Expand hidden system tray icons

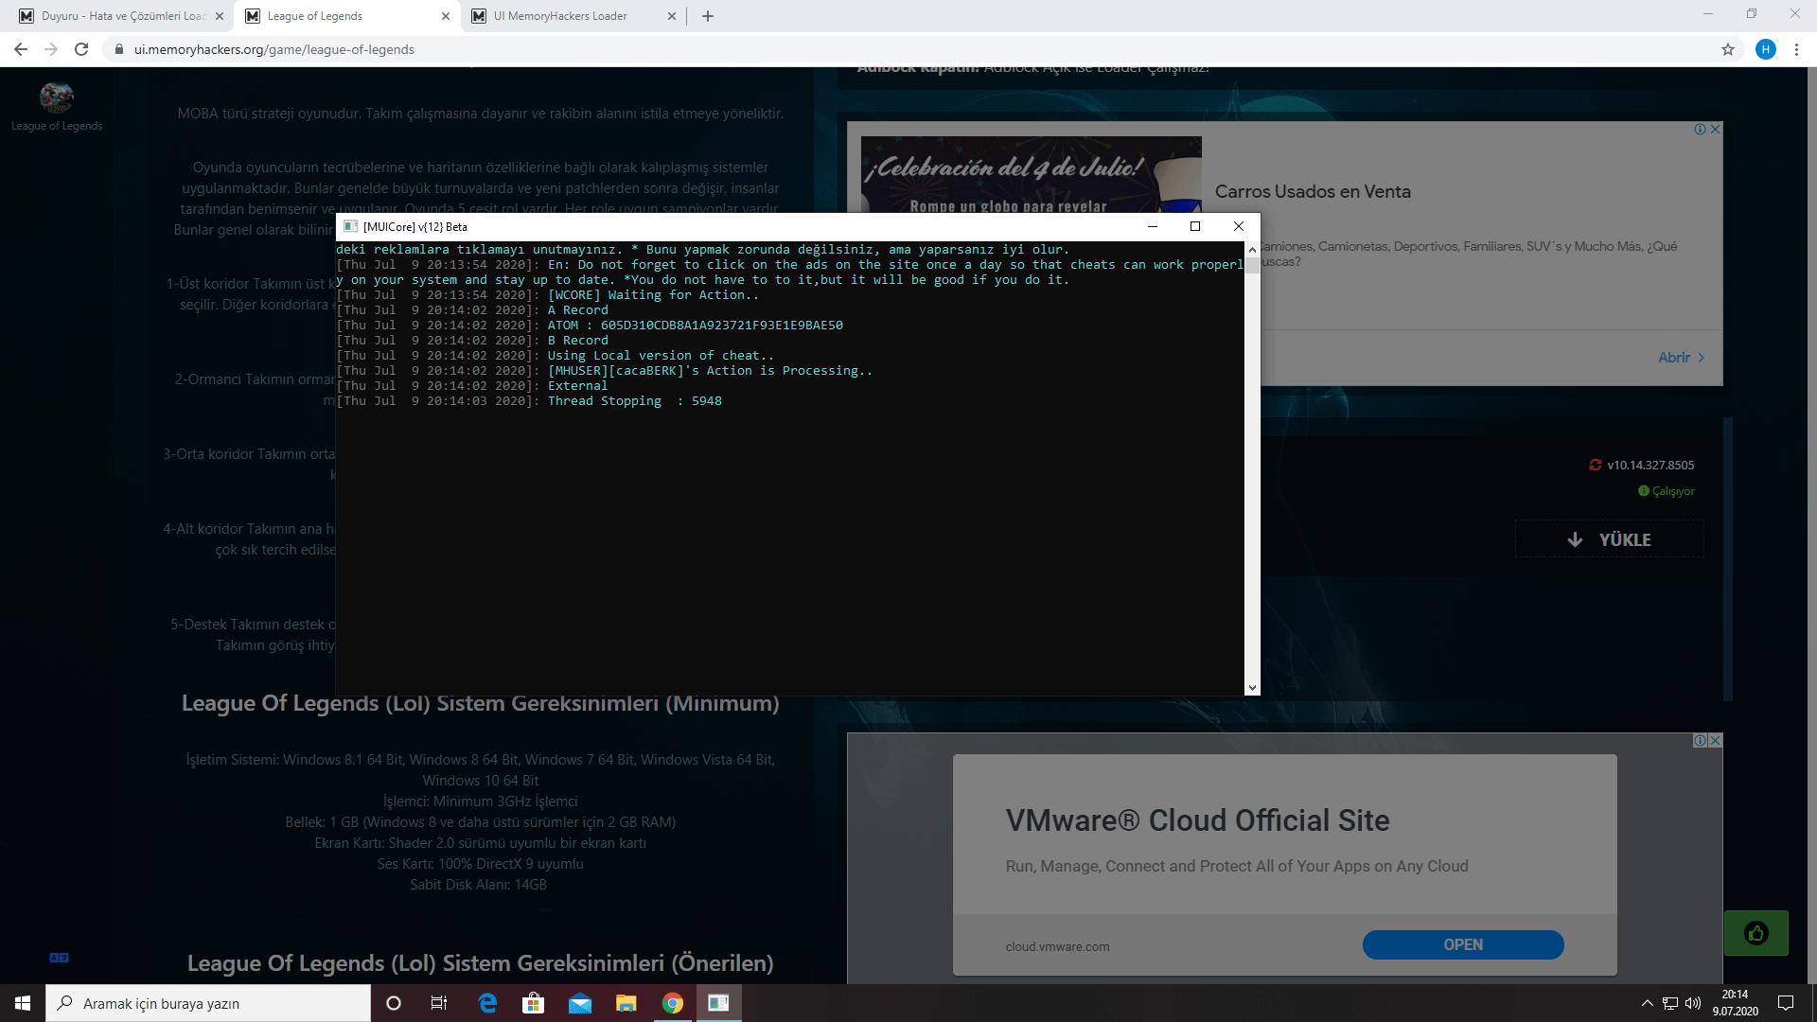1647,1003
